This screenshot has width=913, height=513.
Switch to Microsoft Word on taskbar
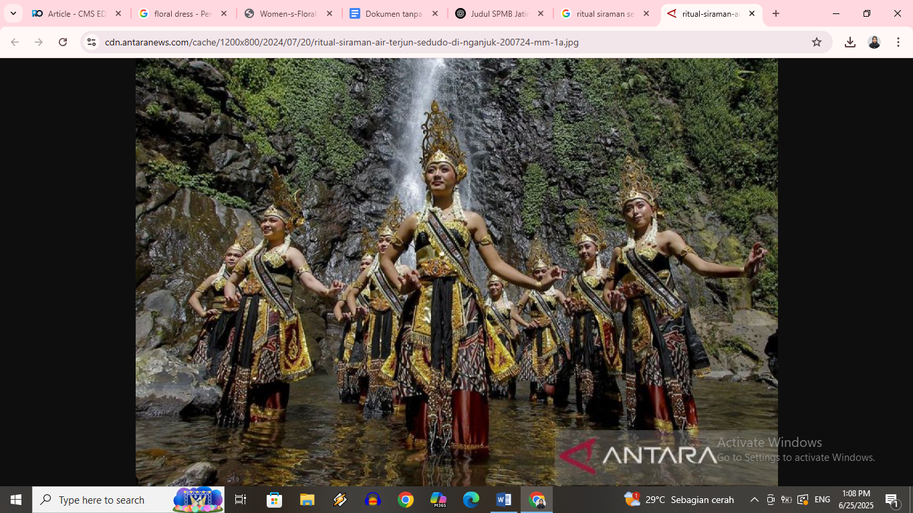(x=503, y=500)
